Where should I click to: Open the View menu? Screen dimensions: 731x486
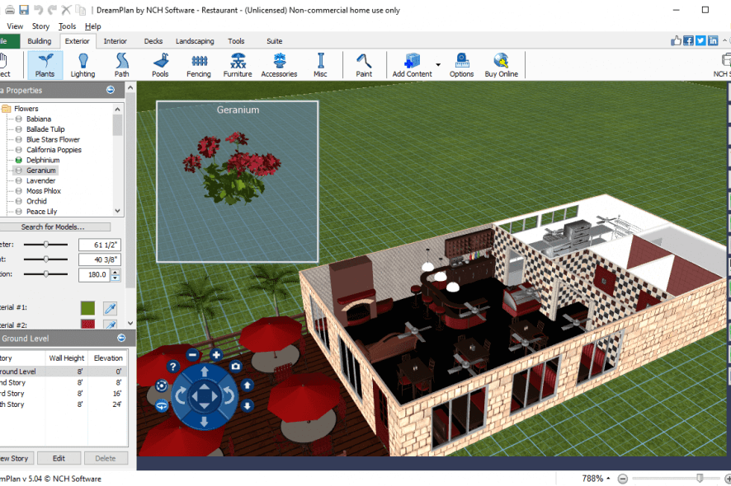pos(15,26)
